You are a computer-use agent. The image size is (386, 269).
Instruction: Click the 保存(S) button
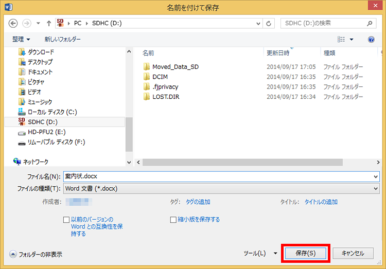pyautogui.click(x=306, y=254)
